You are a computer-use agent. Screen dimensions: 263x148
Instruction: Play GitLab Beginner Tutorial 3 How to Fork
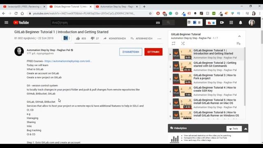click(x=206, y=79)
